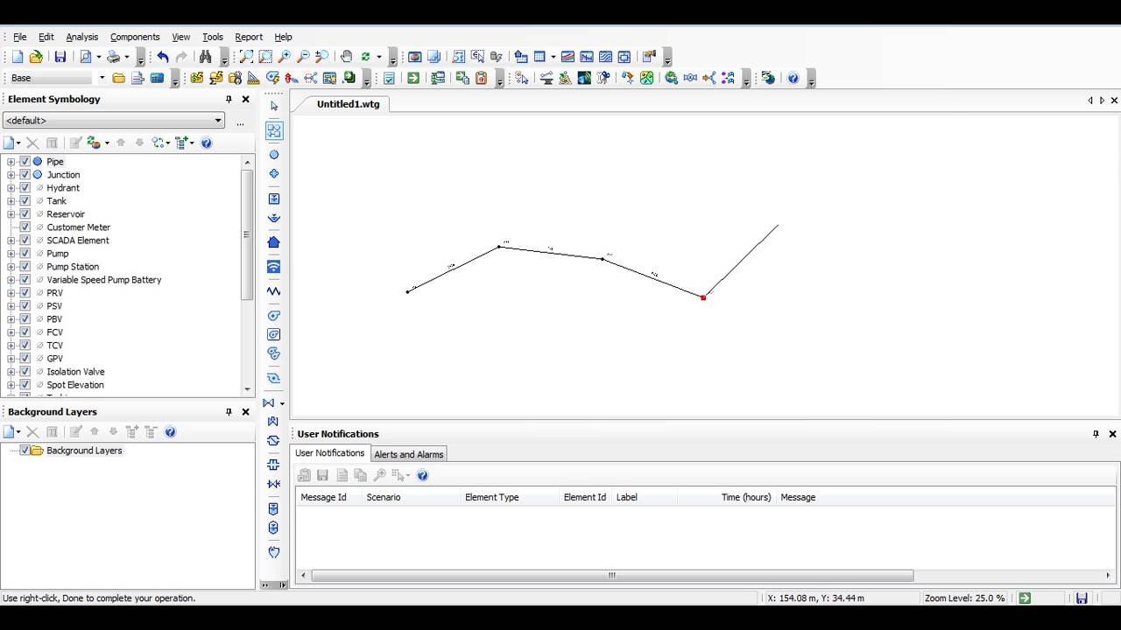The height and width of the screenshot is (630, 1121).
Task: Select the Junction tool in layout toolbar
Action: [x=274, y=155]
